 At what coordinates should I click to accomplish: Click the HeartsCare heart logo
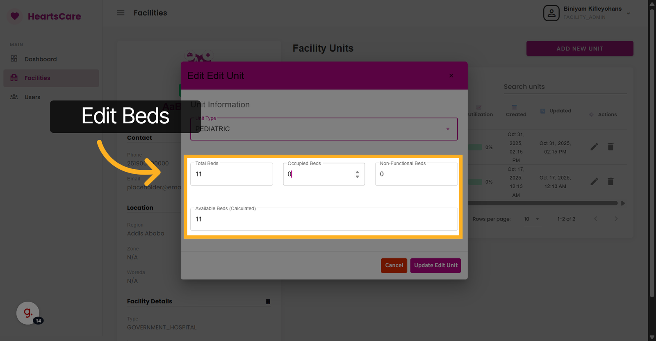pyautogui.click(x=15, y=16)
